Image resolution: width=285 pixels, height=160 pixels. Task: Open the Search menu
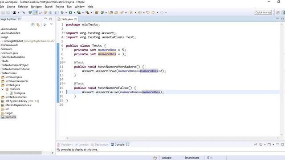[x=49, y=7]
